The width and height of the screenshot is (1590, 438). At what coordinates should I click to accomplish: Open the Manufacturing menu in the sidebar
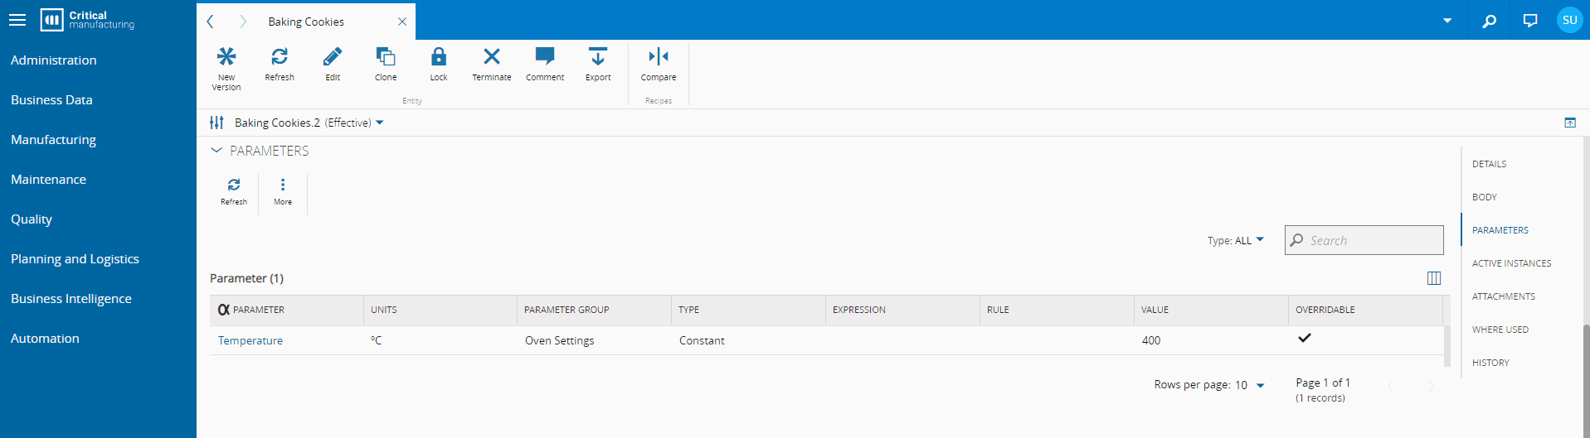[53, 139]
